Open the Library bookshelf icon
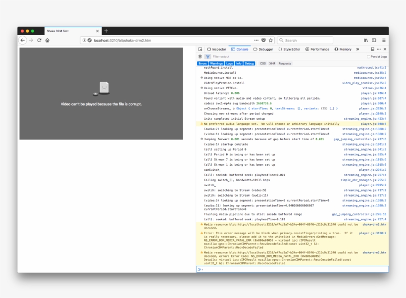The image size is (406, 298). pos(366,40)
